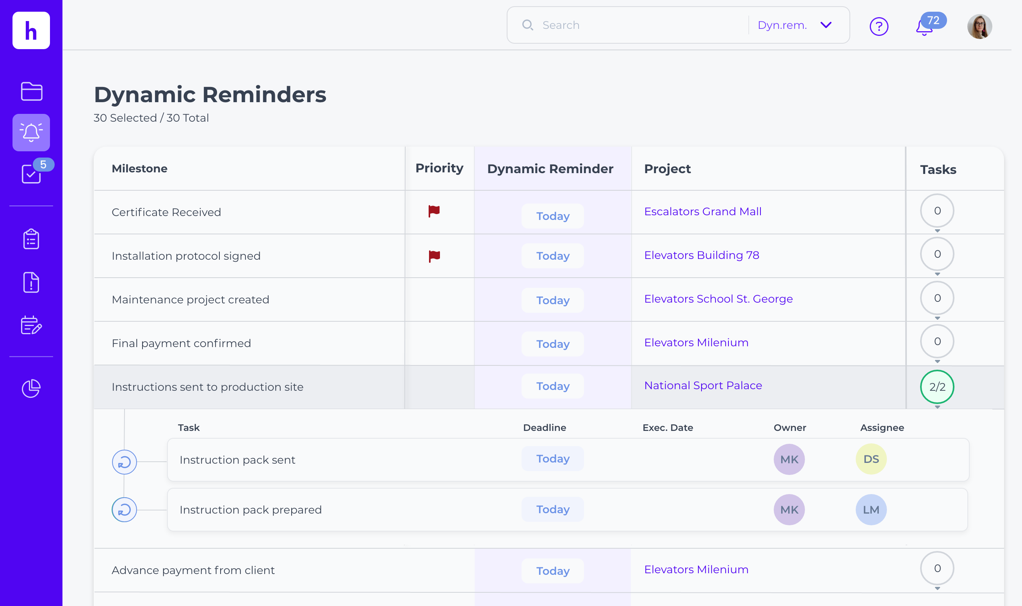Click the document alert sidebar icon
Viewport: 1022px width, 606px height.
pos(32,282)
